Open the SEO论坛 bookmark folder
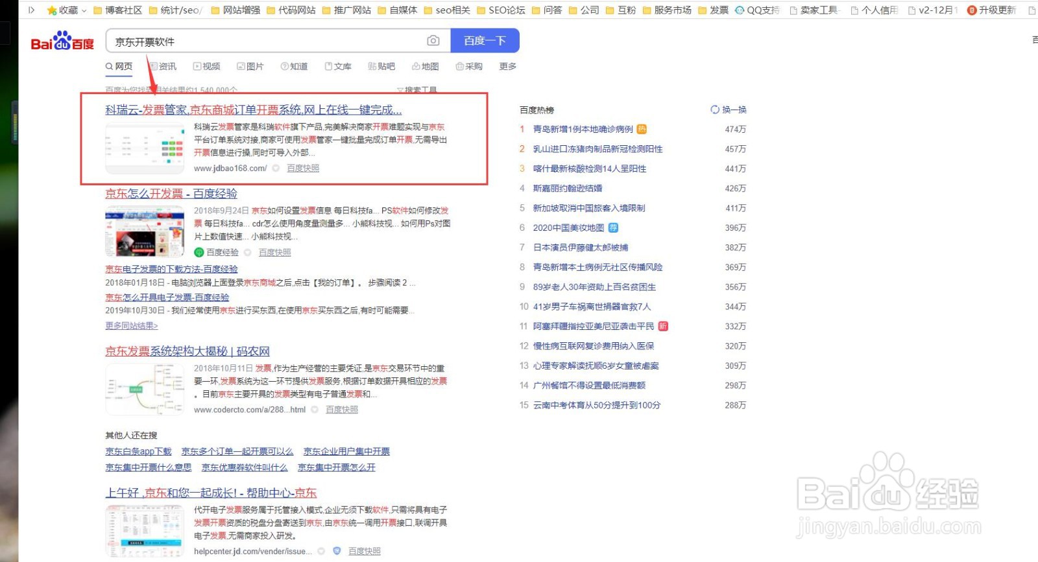This screenshot has width=1038, height=562. tap(501, 10)
